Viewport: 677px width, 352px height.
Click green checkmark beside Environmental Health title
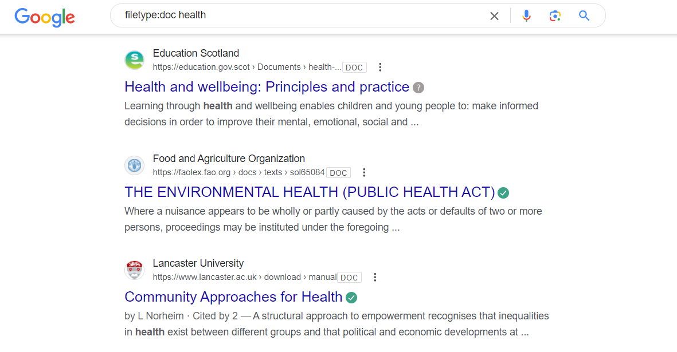pos(503,192)
